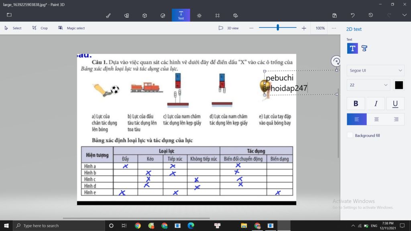This screenshot has width=411, height=231.
Task: Align text right
Action: pyautogui.click(x=396, y=119)
